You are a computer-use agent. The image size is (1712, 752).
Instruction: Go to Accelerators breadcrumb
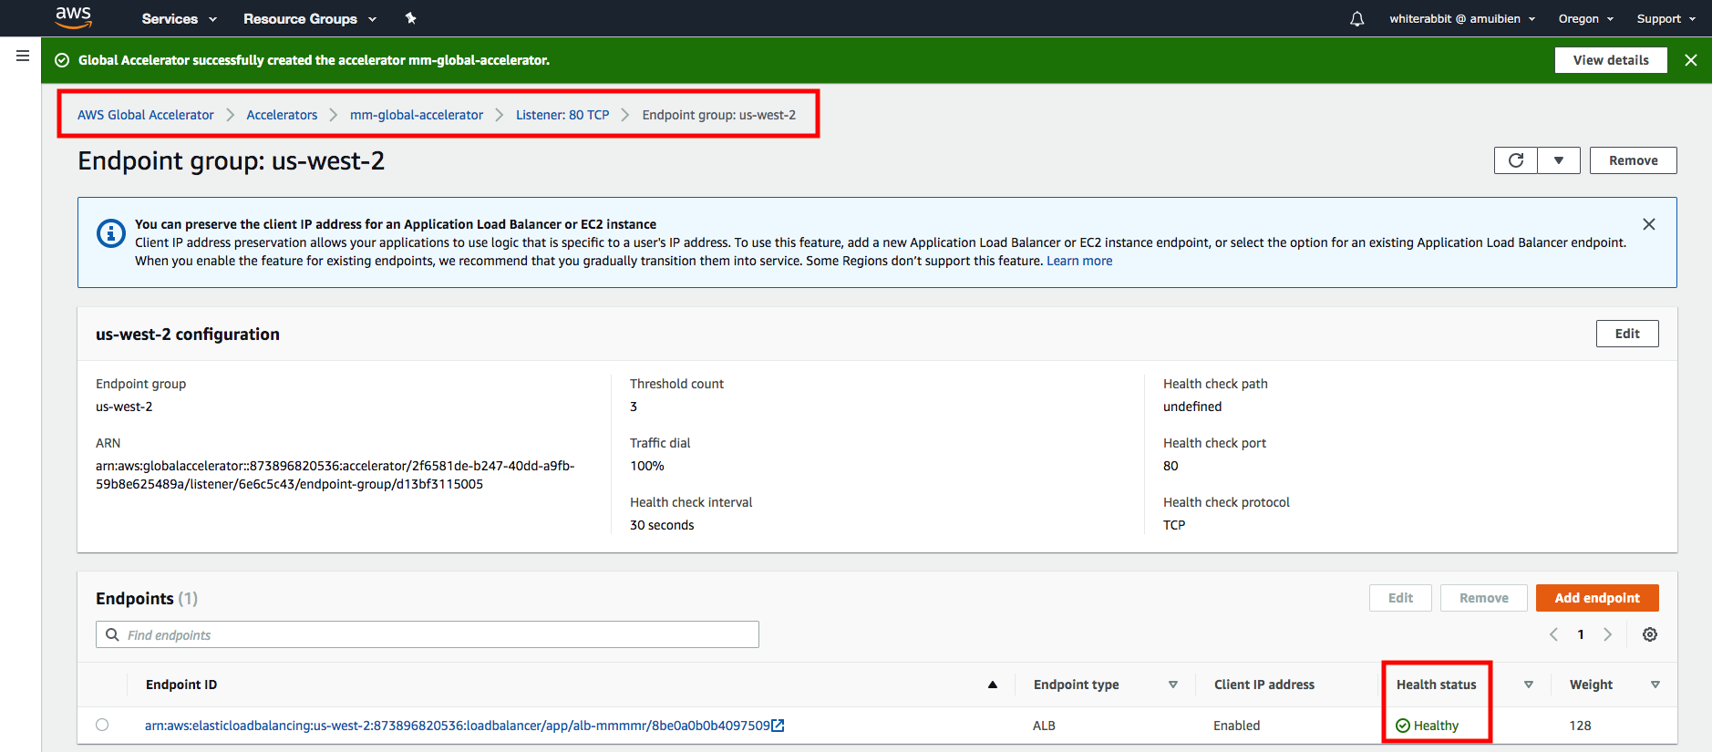click(282, 115)
